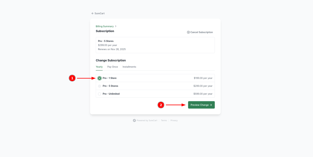Open the Privacy footer link
The image size is (313, 157).
[x=174, y=120]
